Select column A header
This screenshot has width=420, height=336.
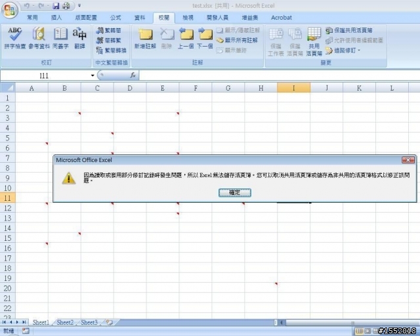(x=32, y=88)
